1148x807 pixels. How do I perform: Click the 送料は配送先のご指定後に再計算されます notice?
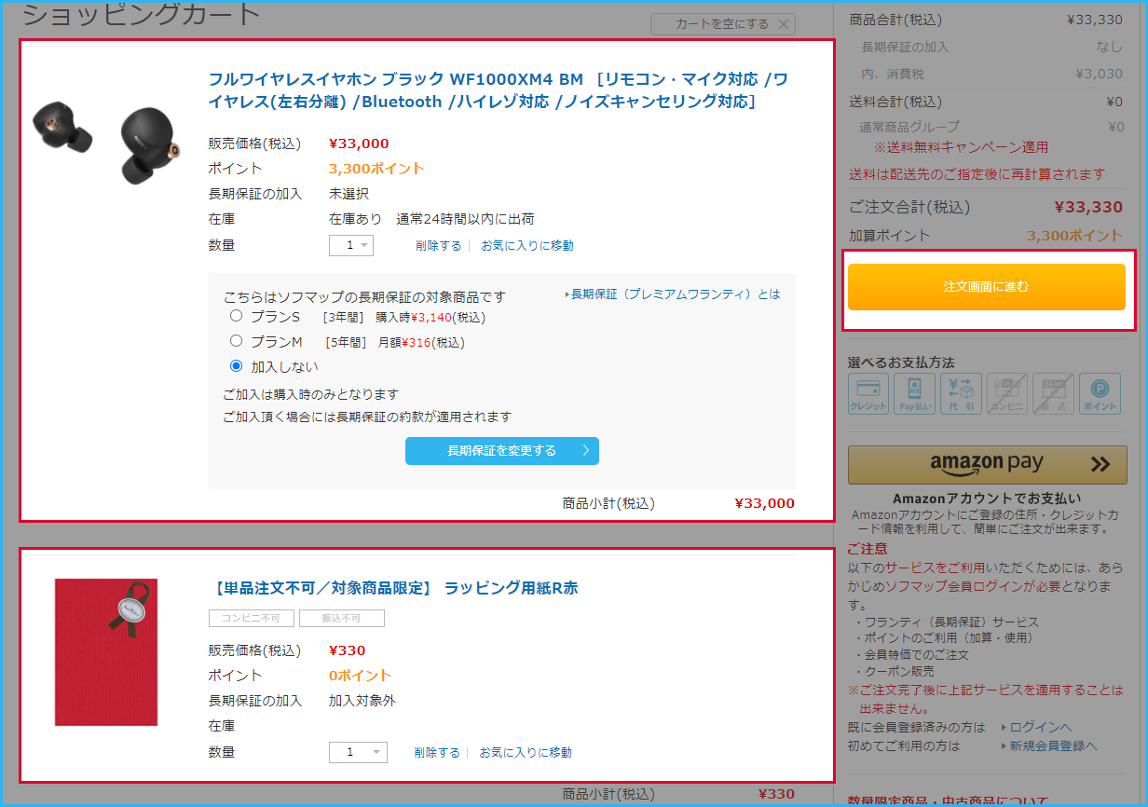point(977,174)
